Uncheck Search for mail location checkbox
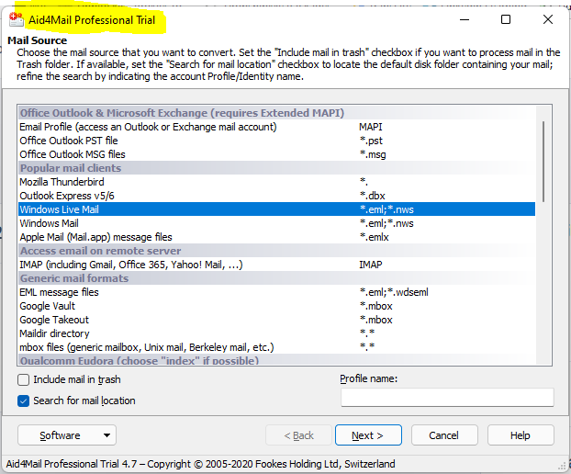 23,401
